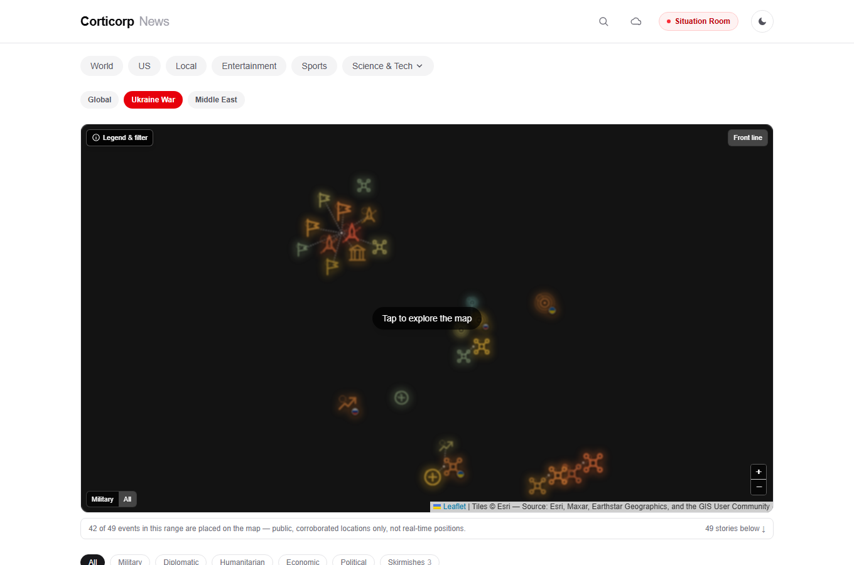Image resolution: width=854 pixels, height=565 pixels.
Task: Go to the Corticorp News home logo
Action: point(125,21)
